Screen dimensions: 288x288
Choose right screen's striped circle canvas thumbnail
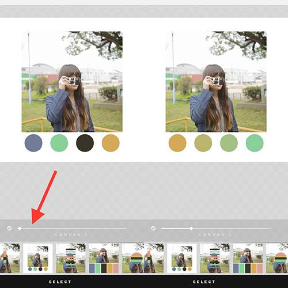[277, 259]
